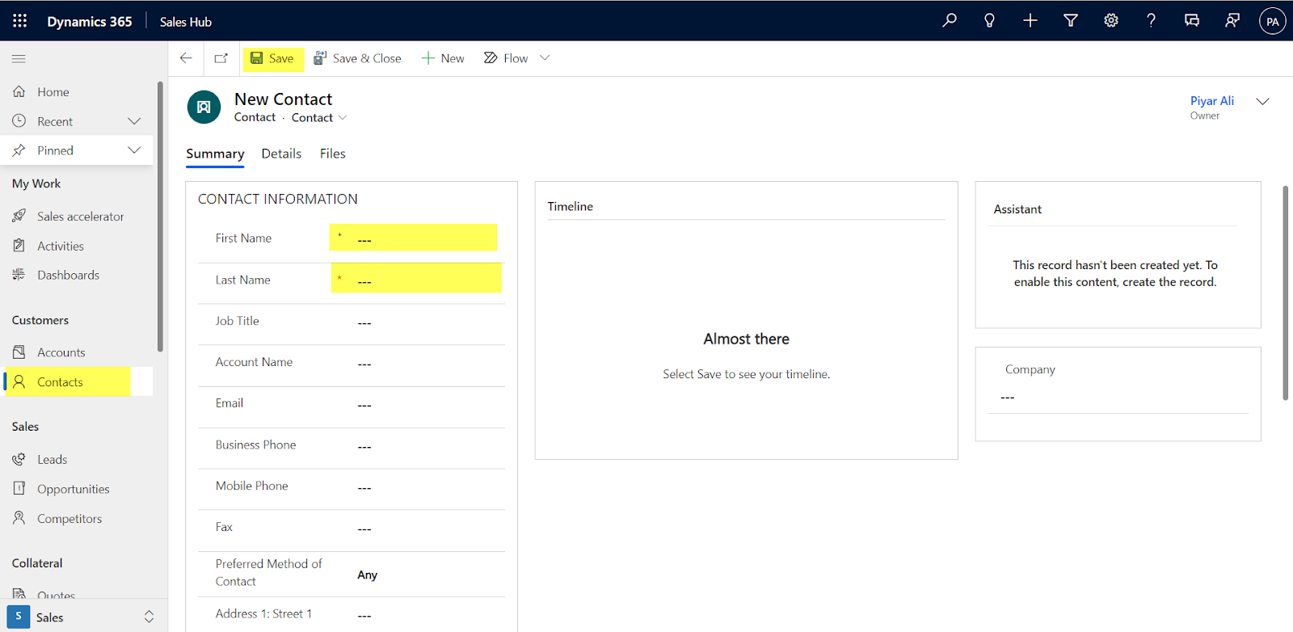1293x632 pixels.
Task: Click Save & Close
Action: tap(357, 58)
